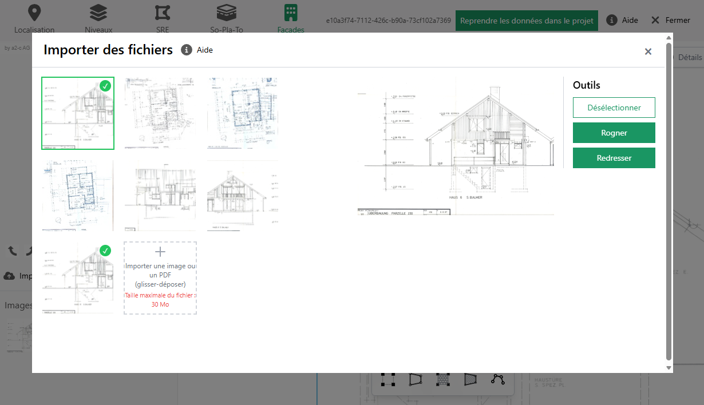Toggle the green check on the first thumbnail
The width and height of the screenshot is (704, 405).
pyautogui.click(x=105, y=86)
